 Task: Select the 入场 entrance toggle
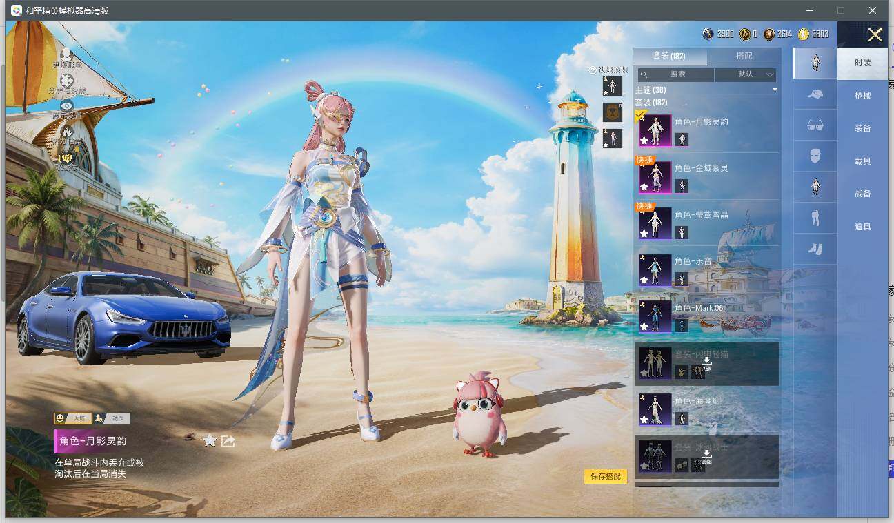click(x=73, y=418)
